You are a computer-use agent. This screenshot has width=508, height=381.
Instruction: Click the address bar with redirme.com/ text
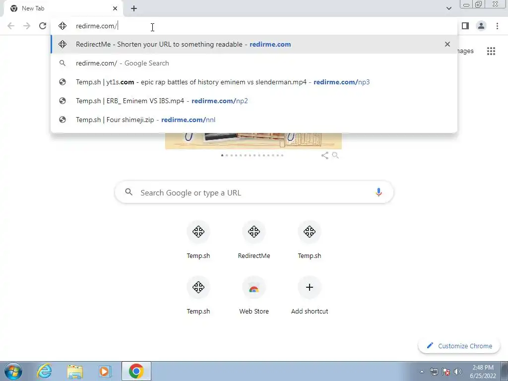(x=254, y=26)
